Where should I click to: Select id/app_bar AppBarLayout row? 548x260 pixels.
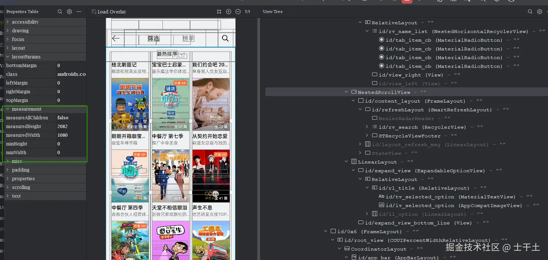coord(407,257)
